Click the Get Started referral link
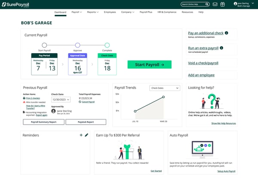 tap(156, 171)
